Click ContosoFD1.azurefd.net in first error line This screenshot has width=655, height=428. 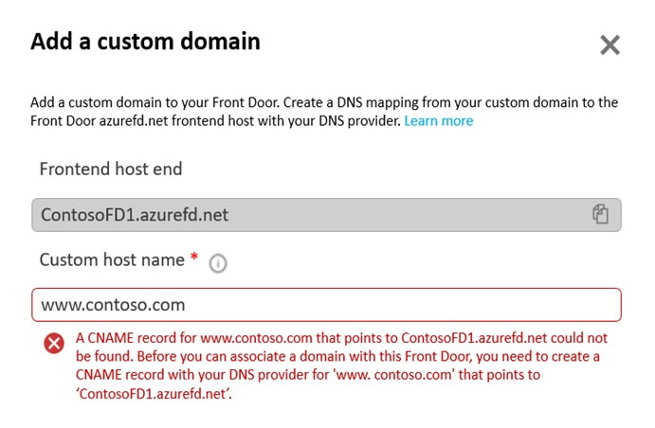(x=474, y=338)
